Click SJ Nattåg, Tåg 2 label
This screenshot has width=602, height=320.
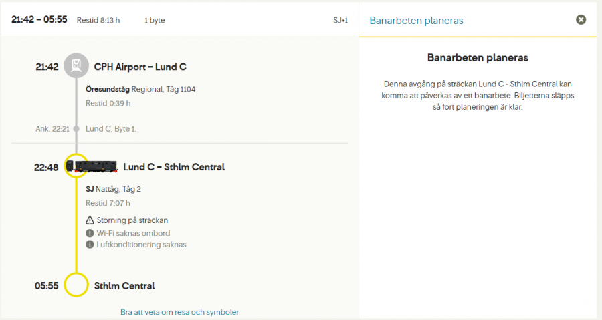[x=113, y=189]
